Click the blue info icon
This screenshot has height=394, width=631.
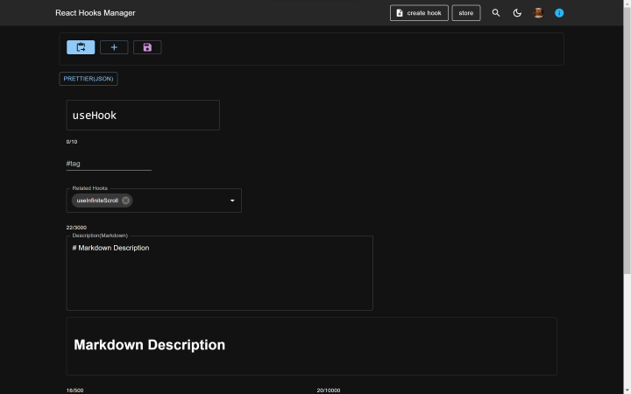(559, 13)
